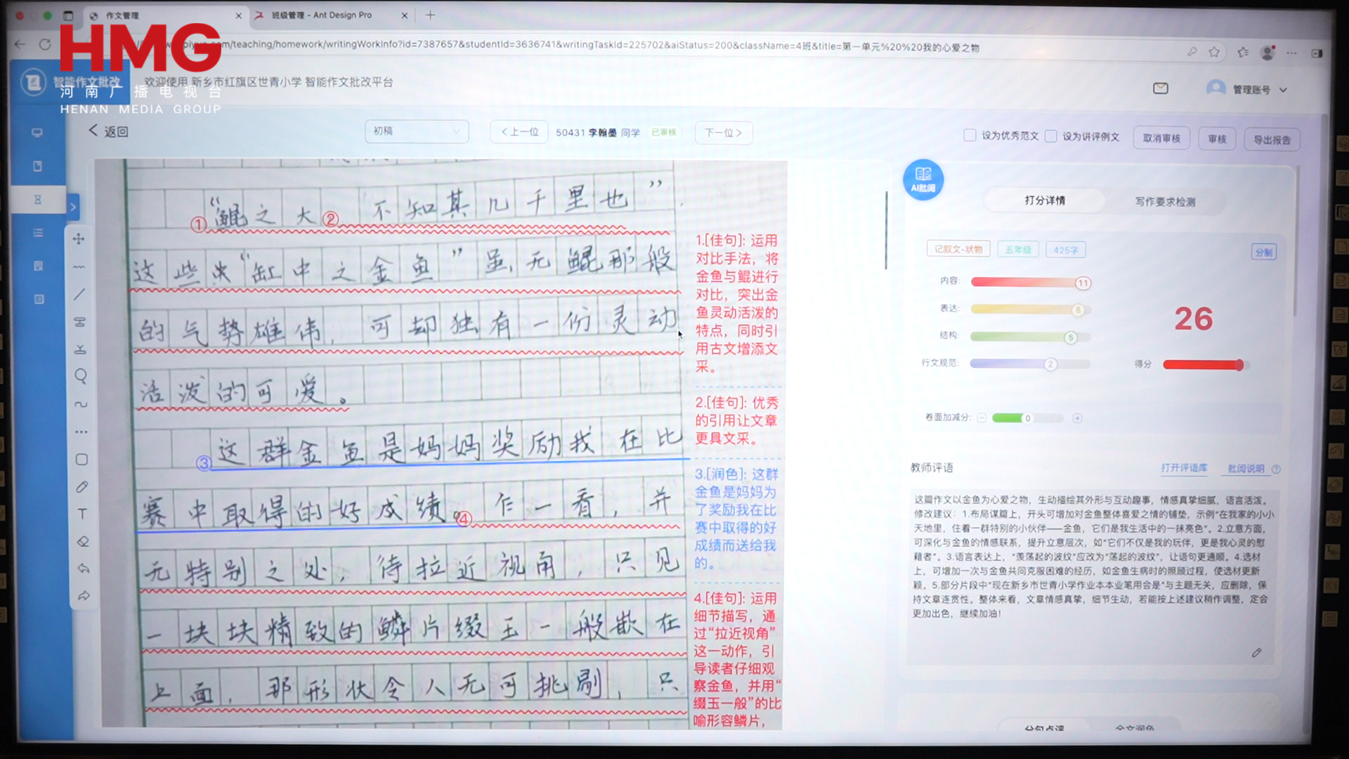Click the undo arrow icon
1349x759 pixels.
pos(84,569)
